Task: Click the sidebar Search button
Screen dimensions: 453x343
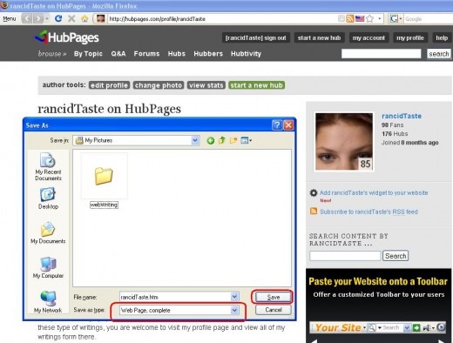Action: click(x=396, y=256)
